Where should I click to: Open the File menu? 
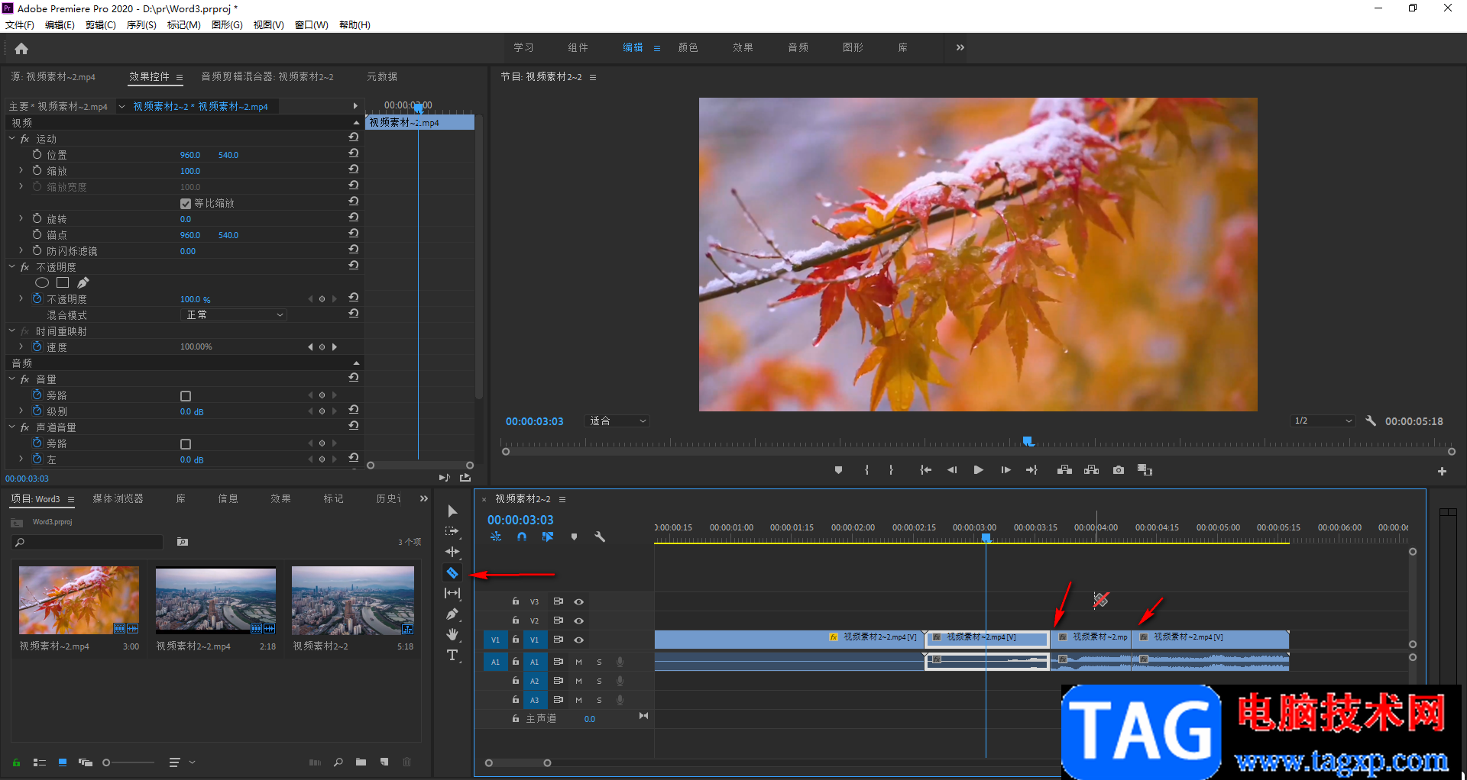click(20, 25)
